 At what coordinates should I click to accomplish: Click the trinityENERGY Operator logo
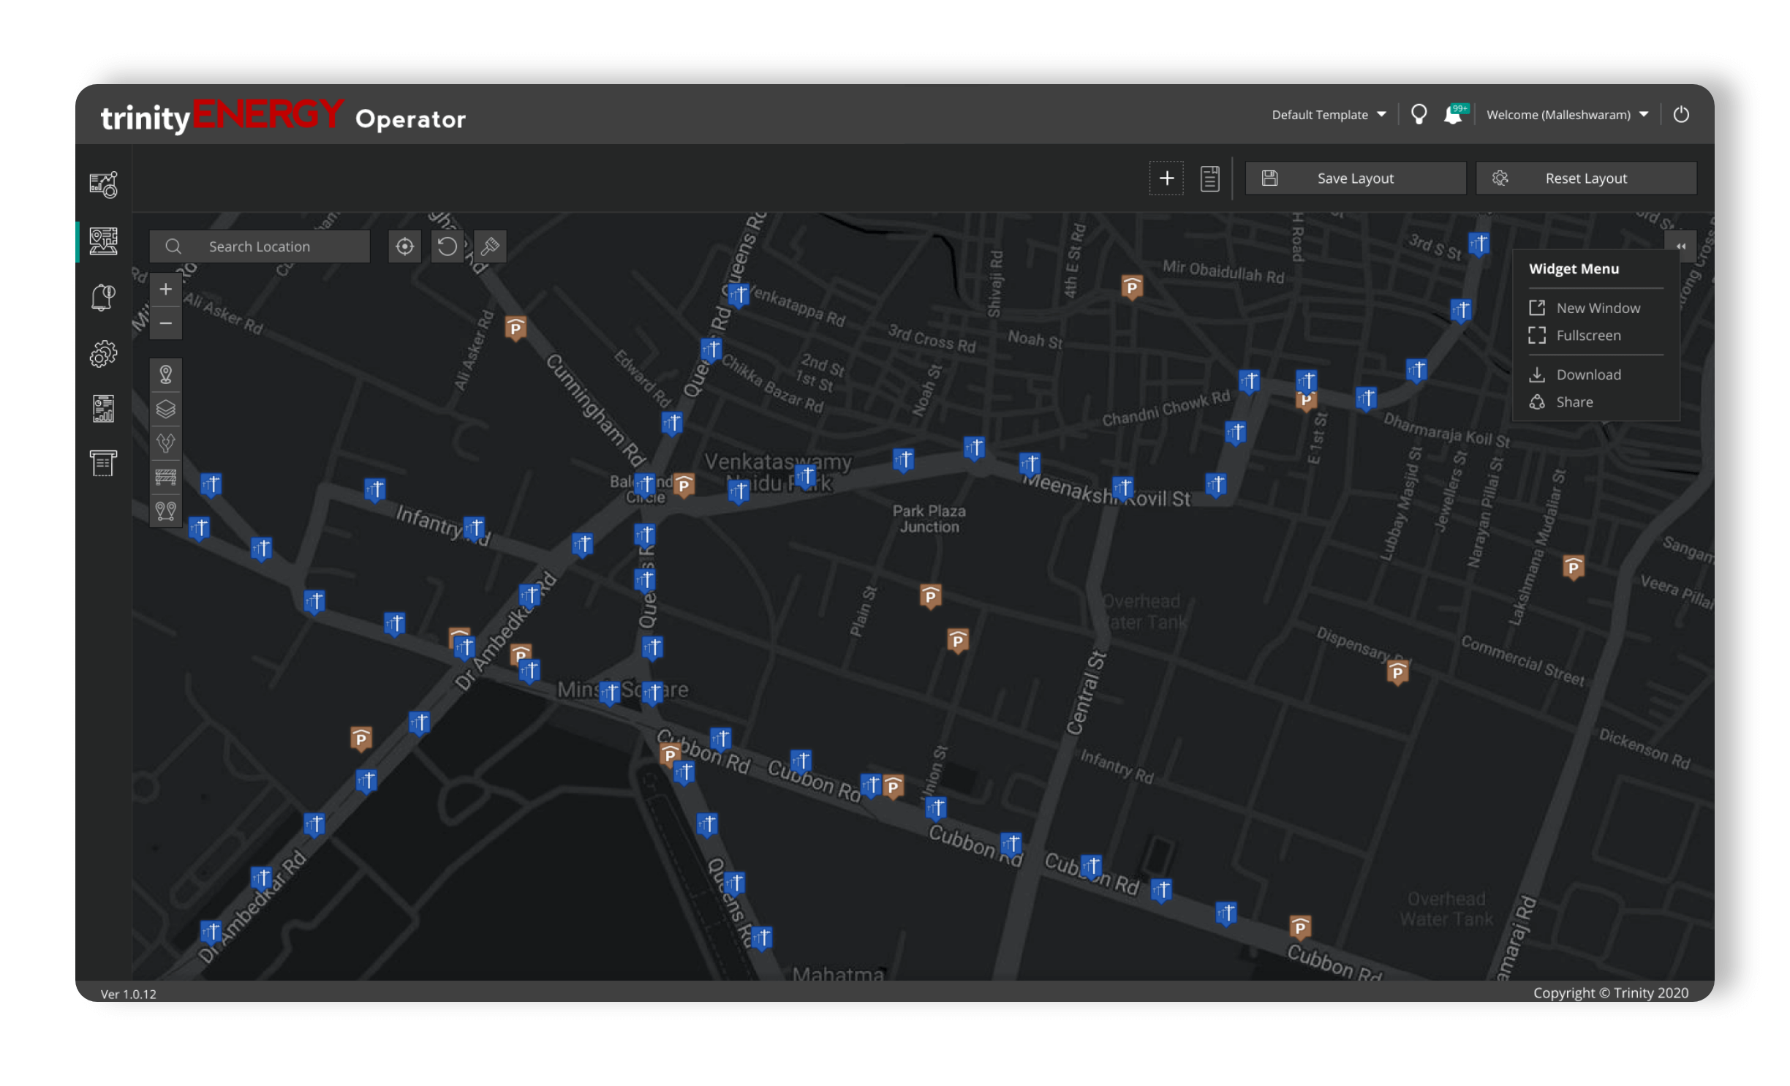(283, 116)
